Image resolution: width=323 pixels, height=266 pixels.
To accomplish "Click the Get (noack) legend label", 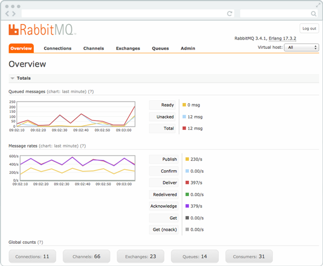I will pos(164,229).
